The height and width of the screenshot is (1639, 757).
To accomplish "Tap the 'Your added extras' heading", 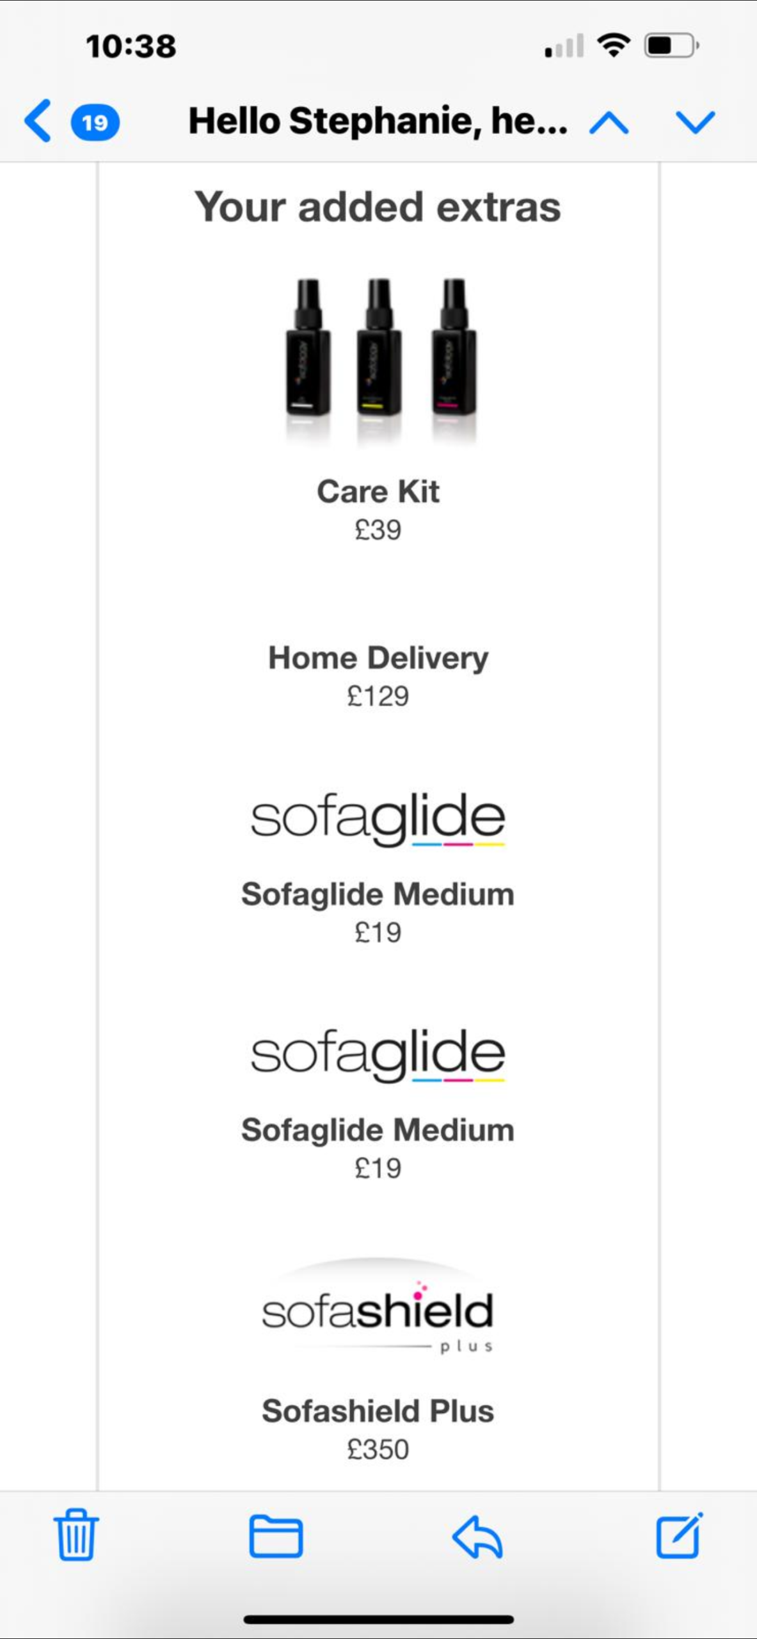I will pos(378,207).
